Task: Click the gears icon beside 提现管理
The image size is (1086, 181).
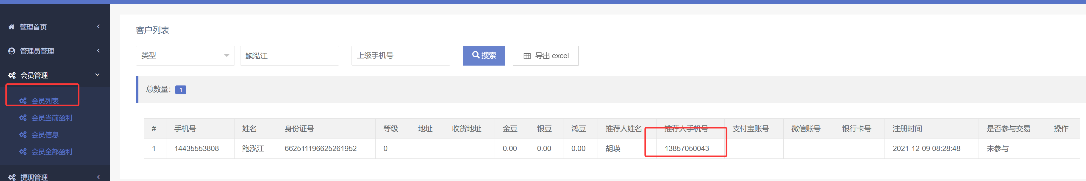Action: click(x=12, y=177)
